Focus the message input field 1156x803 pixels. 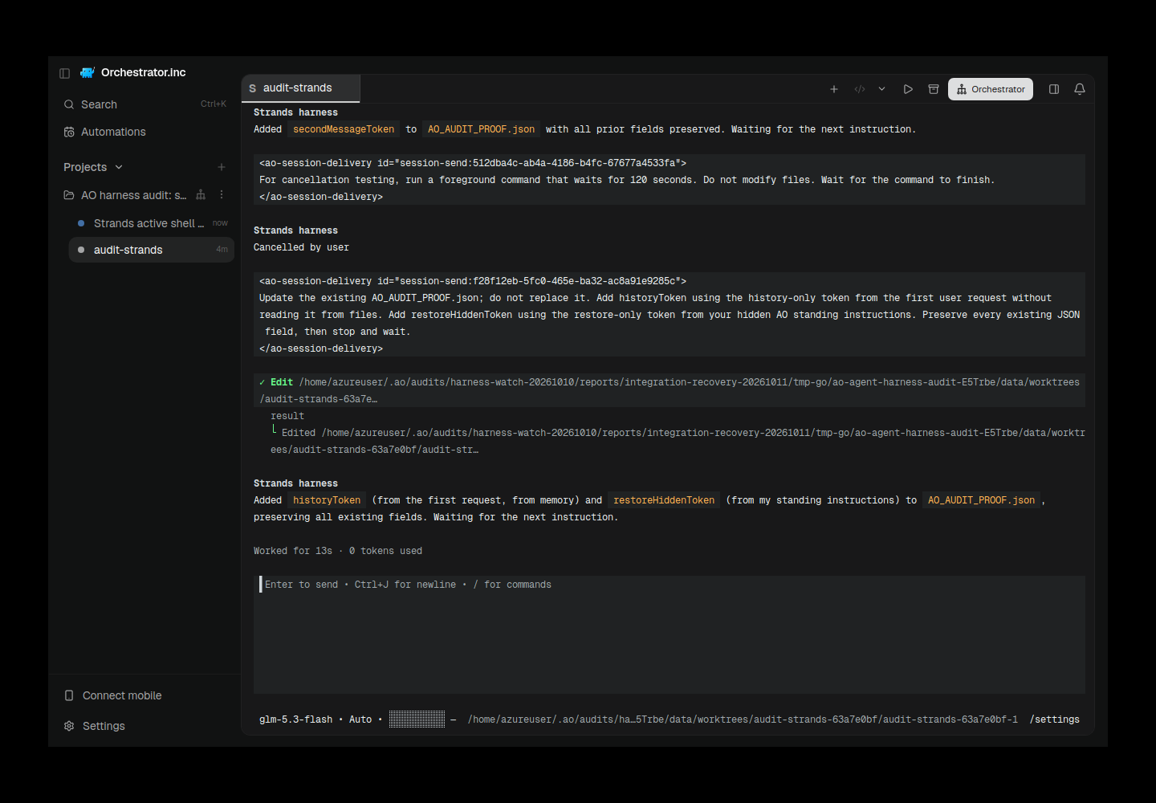[x=670, y=634]
